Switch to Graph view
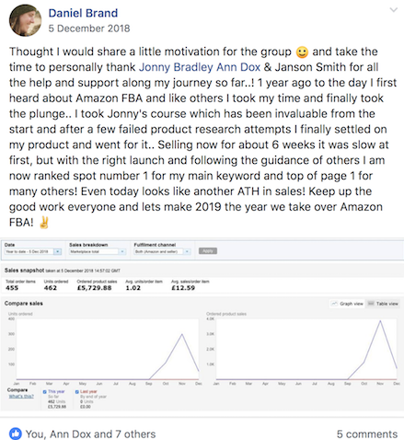 [348, 304]
